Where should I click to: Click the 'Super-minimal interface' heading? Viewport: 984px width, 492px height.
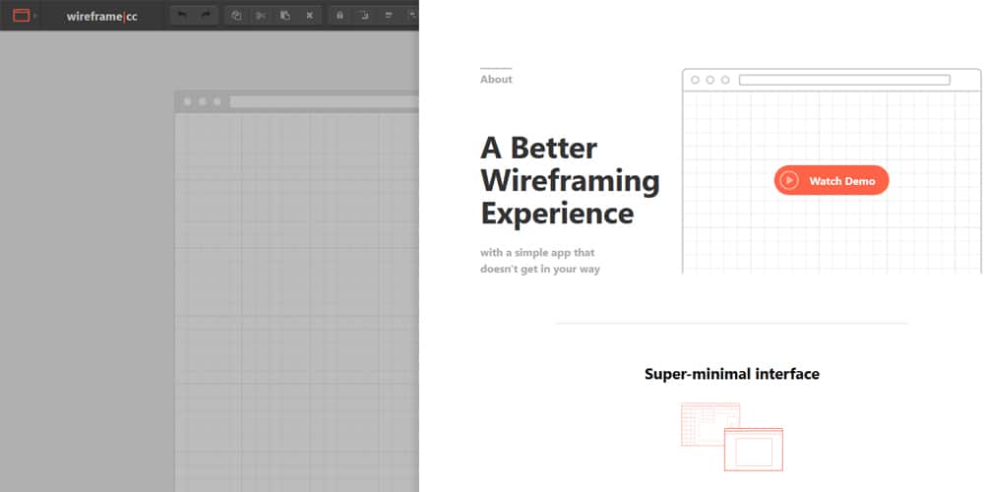[732, 374]
